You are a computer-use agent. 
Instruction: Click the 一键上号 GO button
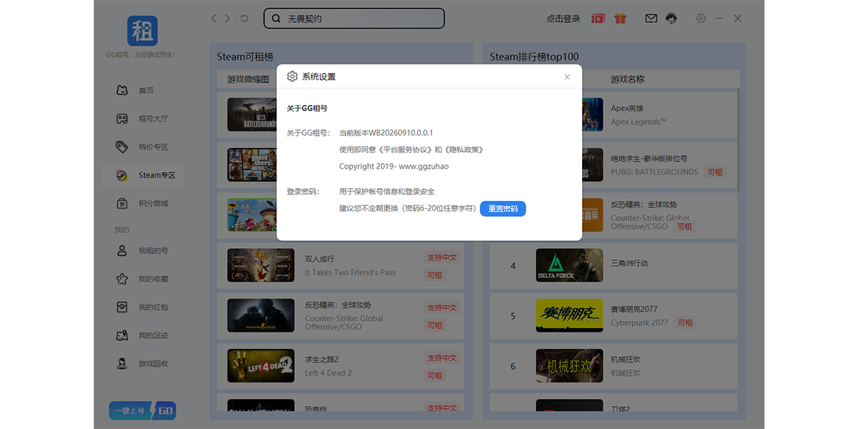[142, 411]
